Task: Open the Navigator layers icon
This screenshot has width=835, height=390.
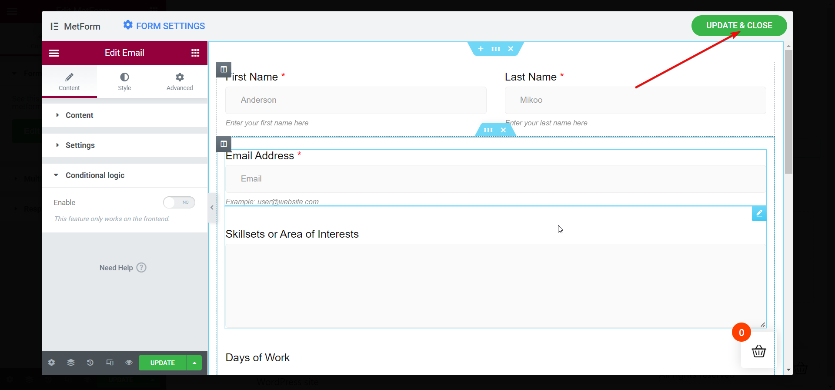Action: [71, 363]
